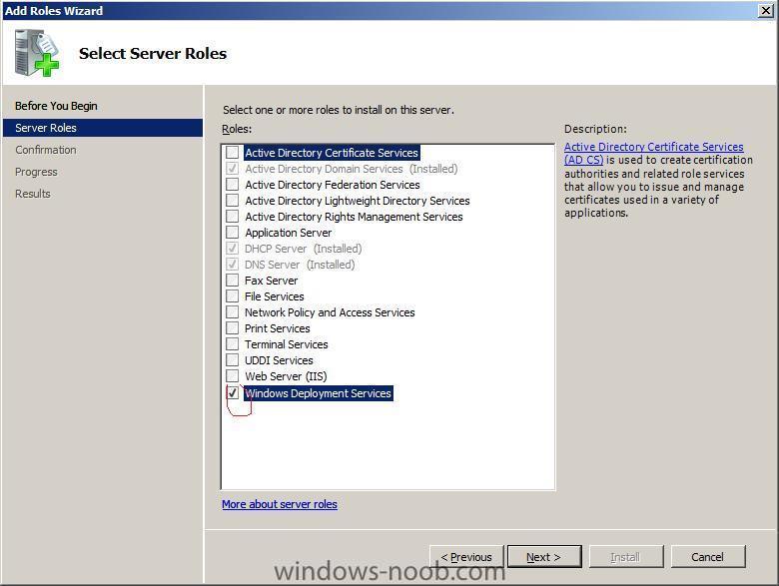Close the Add Roles Wizard window
The width and height of the screenshot is (779, 586).
tap(766, 10)
